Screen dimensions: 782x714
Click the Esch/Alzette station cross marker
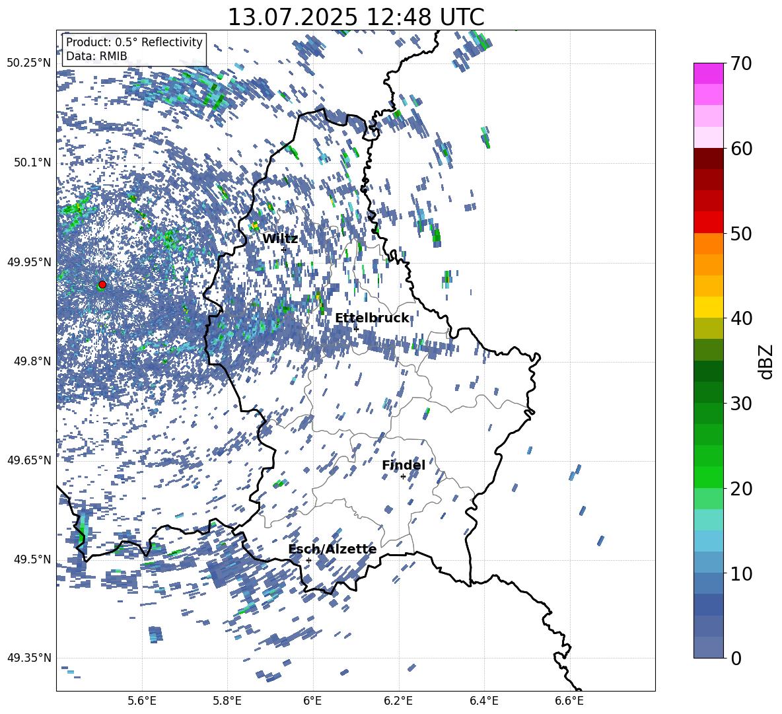(x=308, y=560)
